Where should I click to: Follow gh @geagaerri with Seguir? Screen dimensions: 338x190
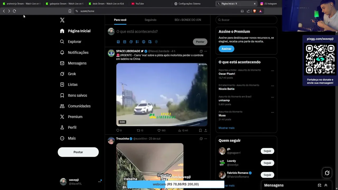tap(267, 151)
